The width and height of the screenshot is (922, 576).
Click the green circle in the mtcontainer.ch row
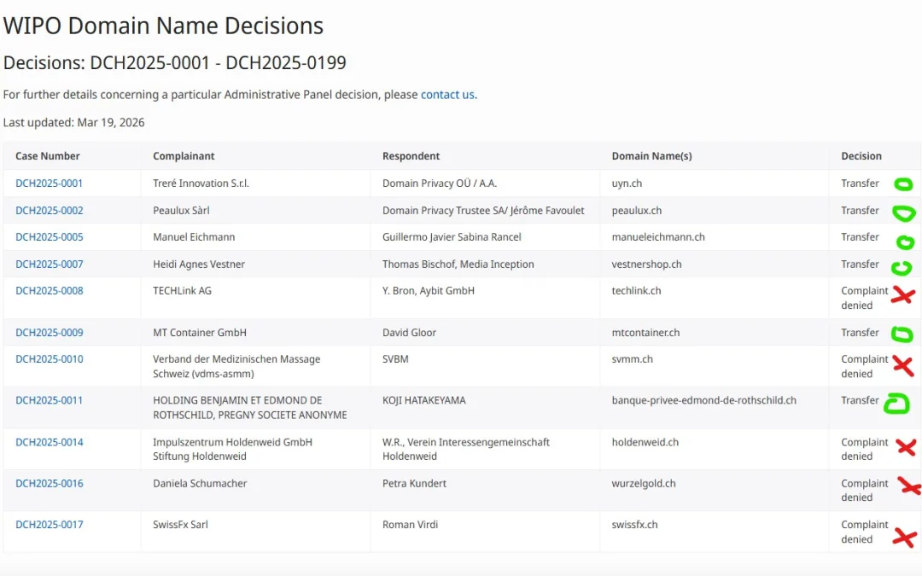(x=902, y=334)
